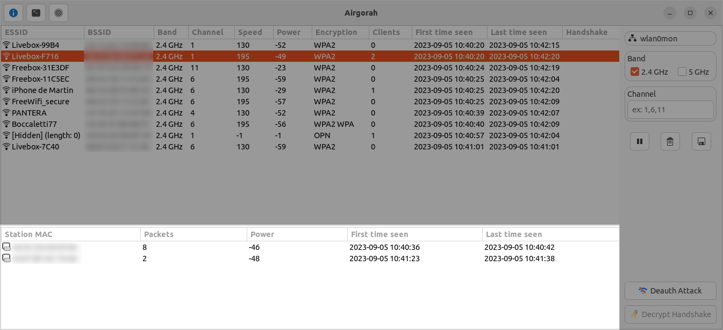Open the terminal log viewer icon

point(35,13)
